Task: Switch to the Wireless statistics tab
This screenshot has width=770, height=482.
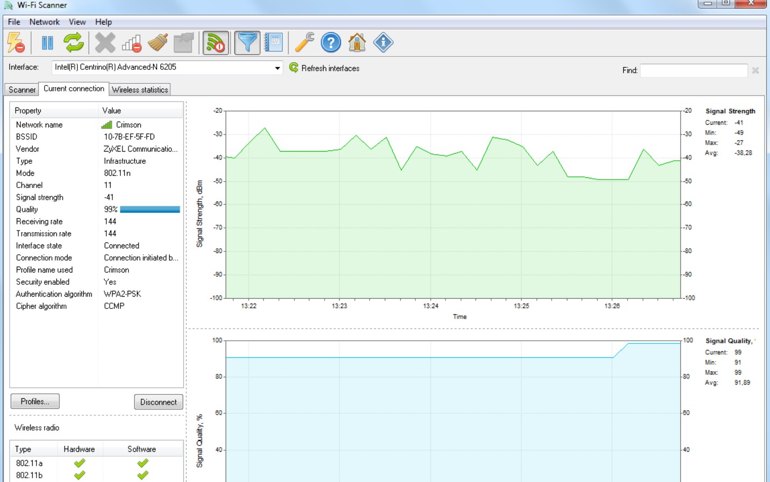Action: [140, 90]
